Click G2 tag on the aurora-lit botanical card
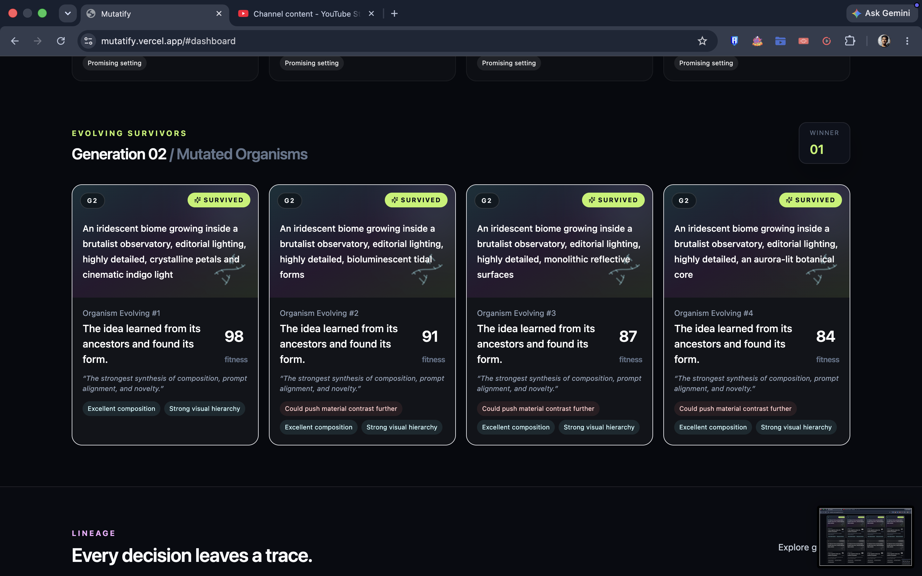 684,201
